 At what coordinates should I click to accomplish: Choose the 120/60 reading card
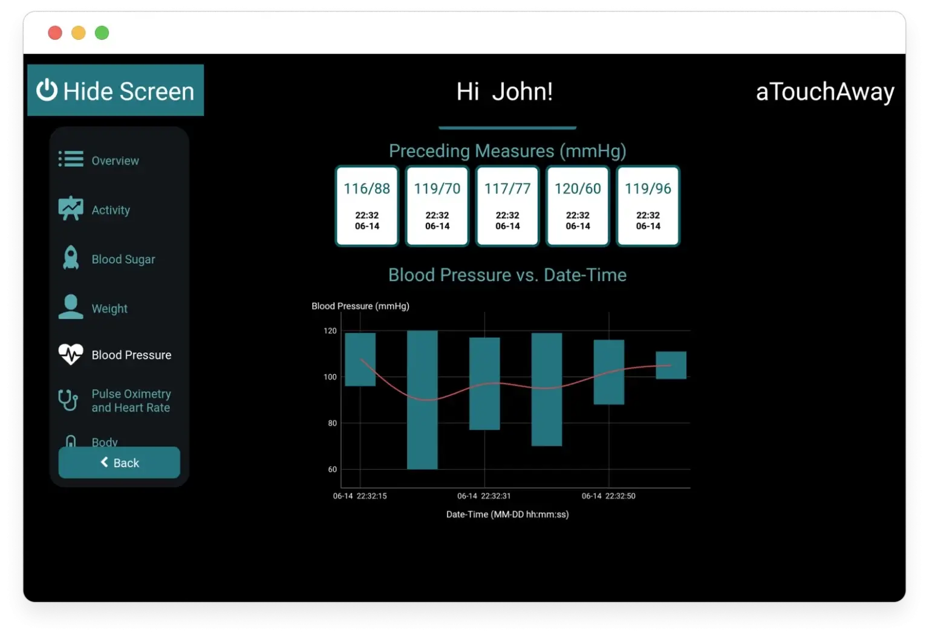(578, 206)
